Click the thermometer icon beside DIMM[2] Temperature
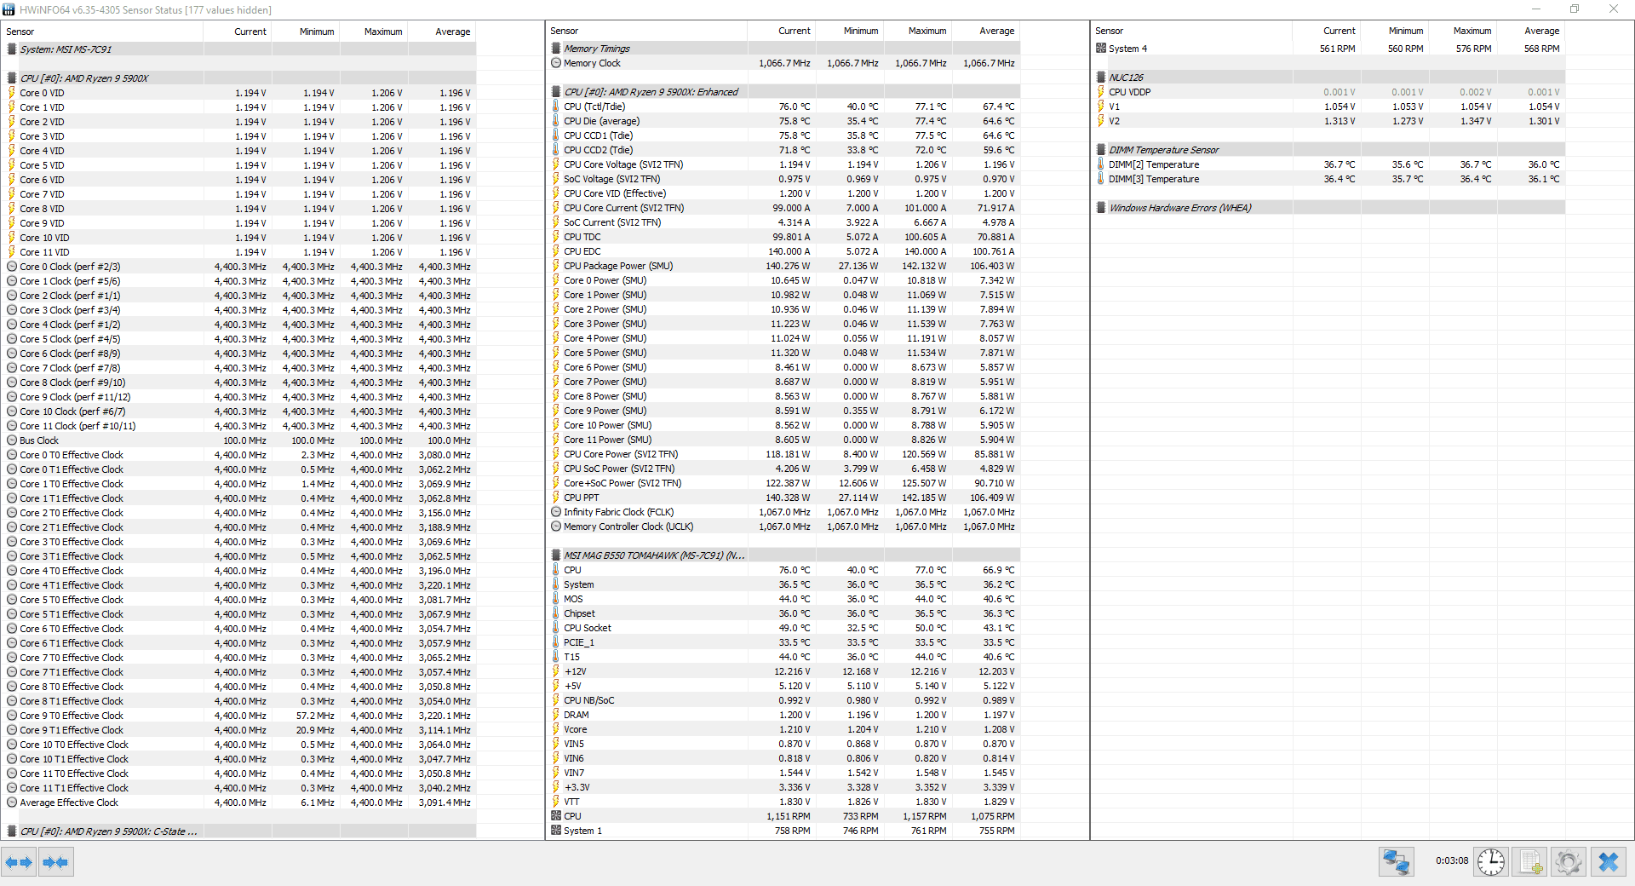The height and width of the screenshot is (886, 1635). pyautogui.click(x=1101, y=164)
